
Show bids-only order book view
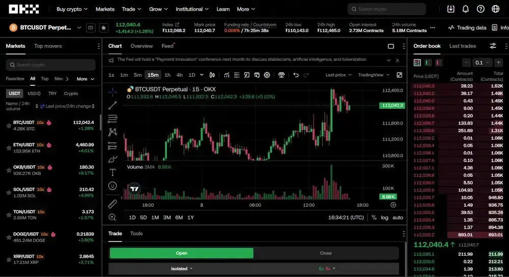point(428,63)
